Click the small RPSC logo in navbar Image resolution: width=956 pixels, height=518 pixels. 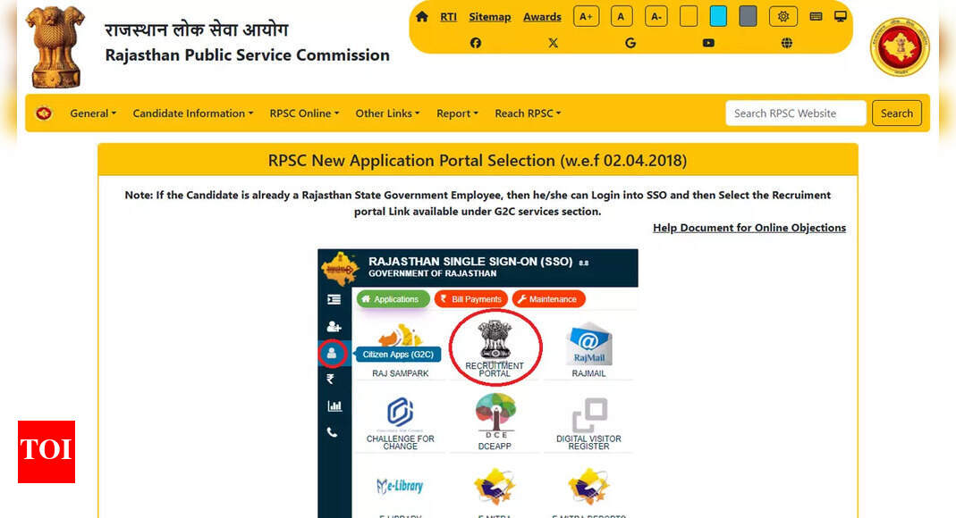pos(44,113)
